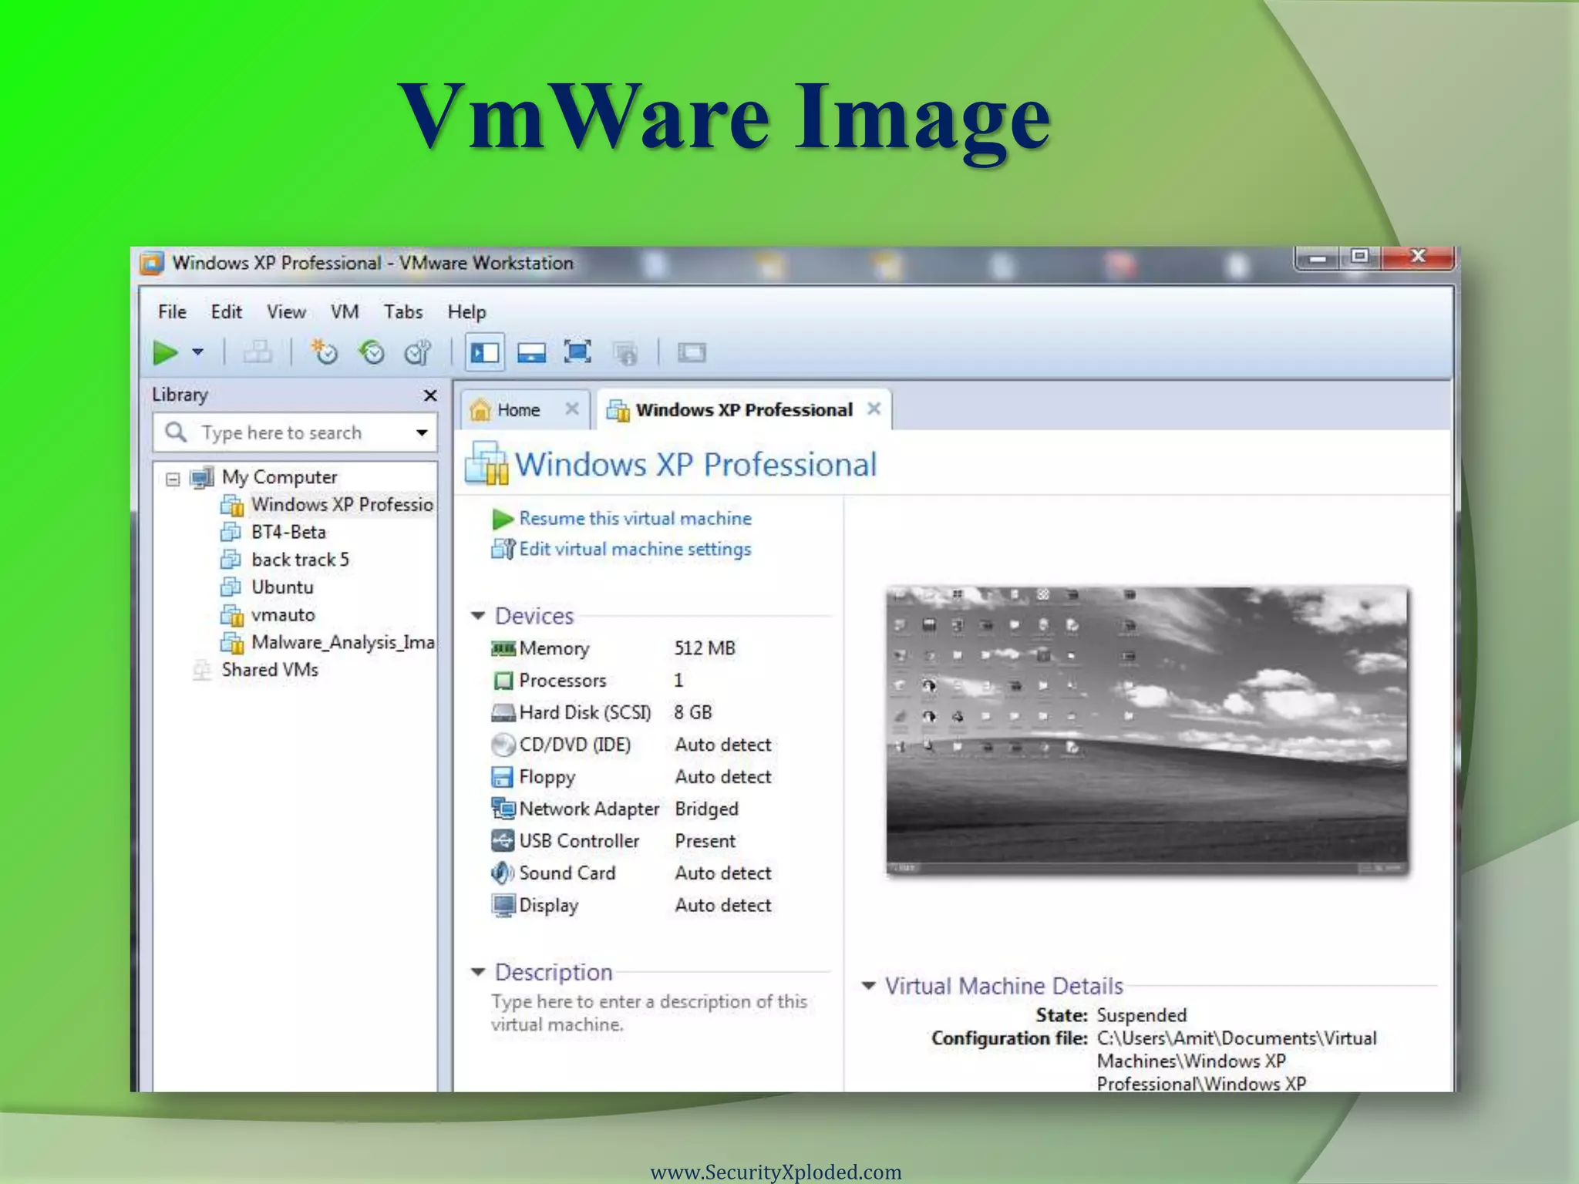Image resolution: width=1579 pixels, height=1184 pixels.
Task: Click the USB Controller device
Action: [579, 842]
